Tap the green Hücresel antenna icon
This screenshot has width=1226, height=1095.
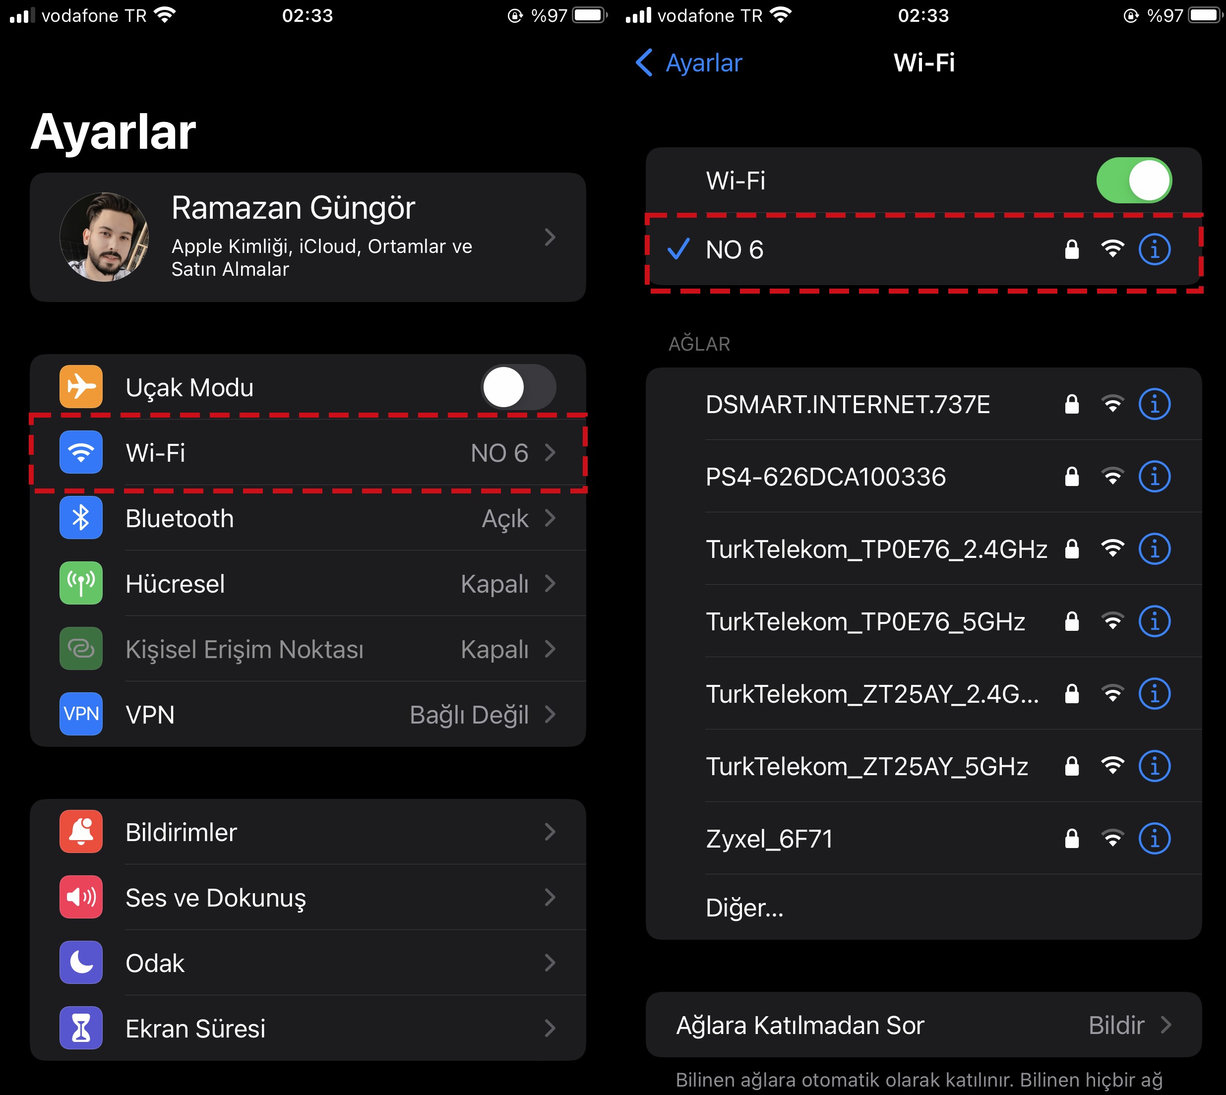(x=81, y=584)
